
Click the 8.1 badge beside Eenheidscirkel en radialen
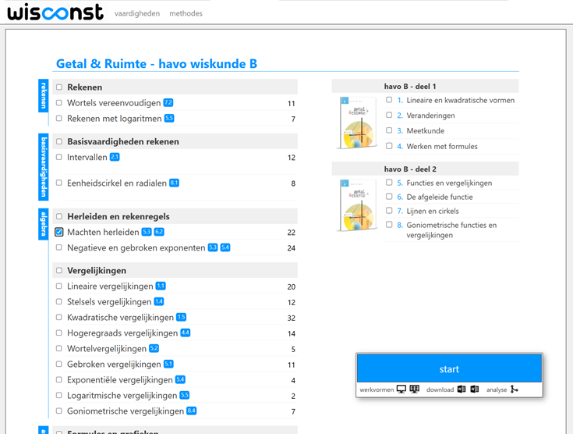(174, 183)
